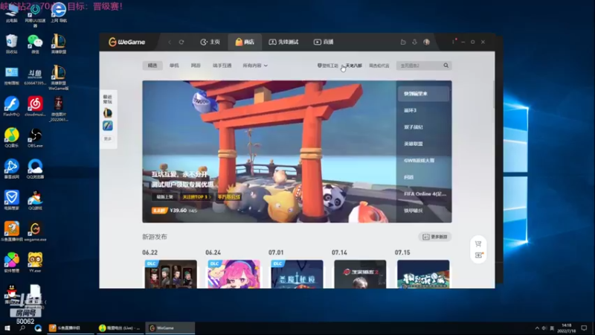Show hidden tray icons chevron

pyautogui.click(x=537, y=328)
